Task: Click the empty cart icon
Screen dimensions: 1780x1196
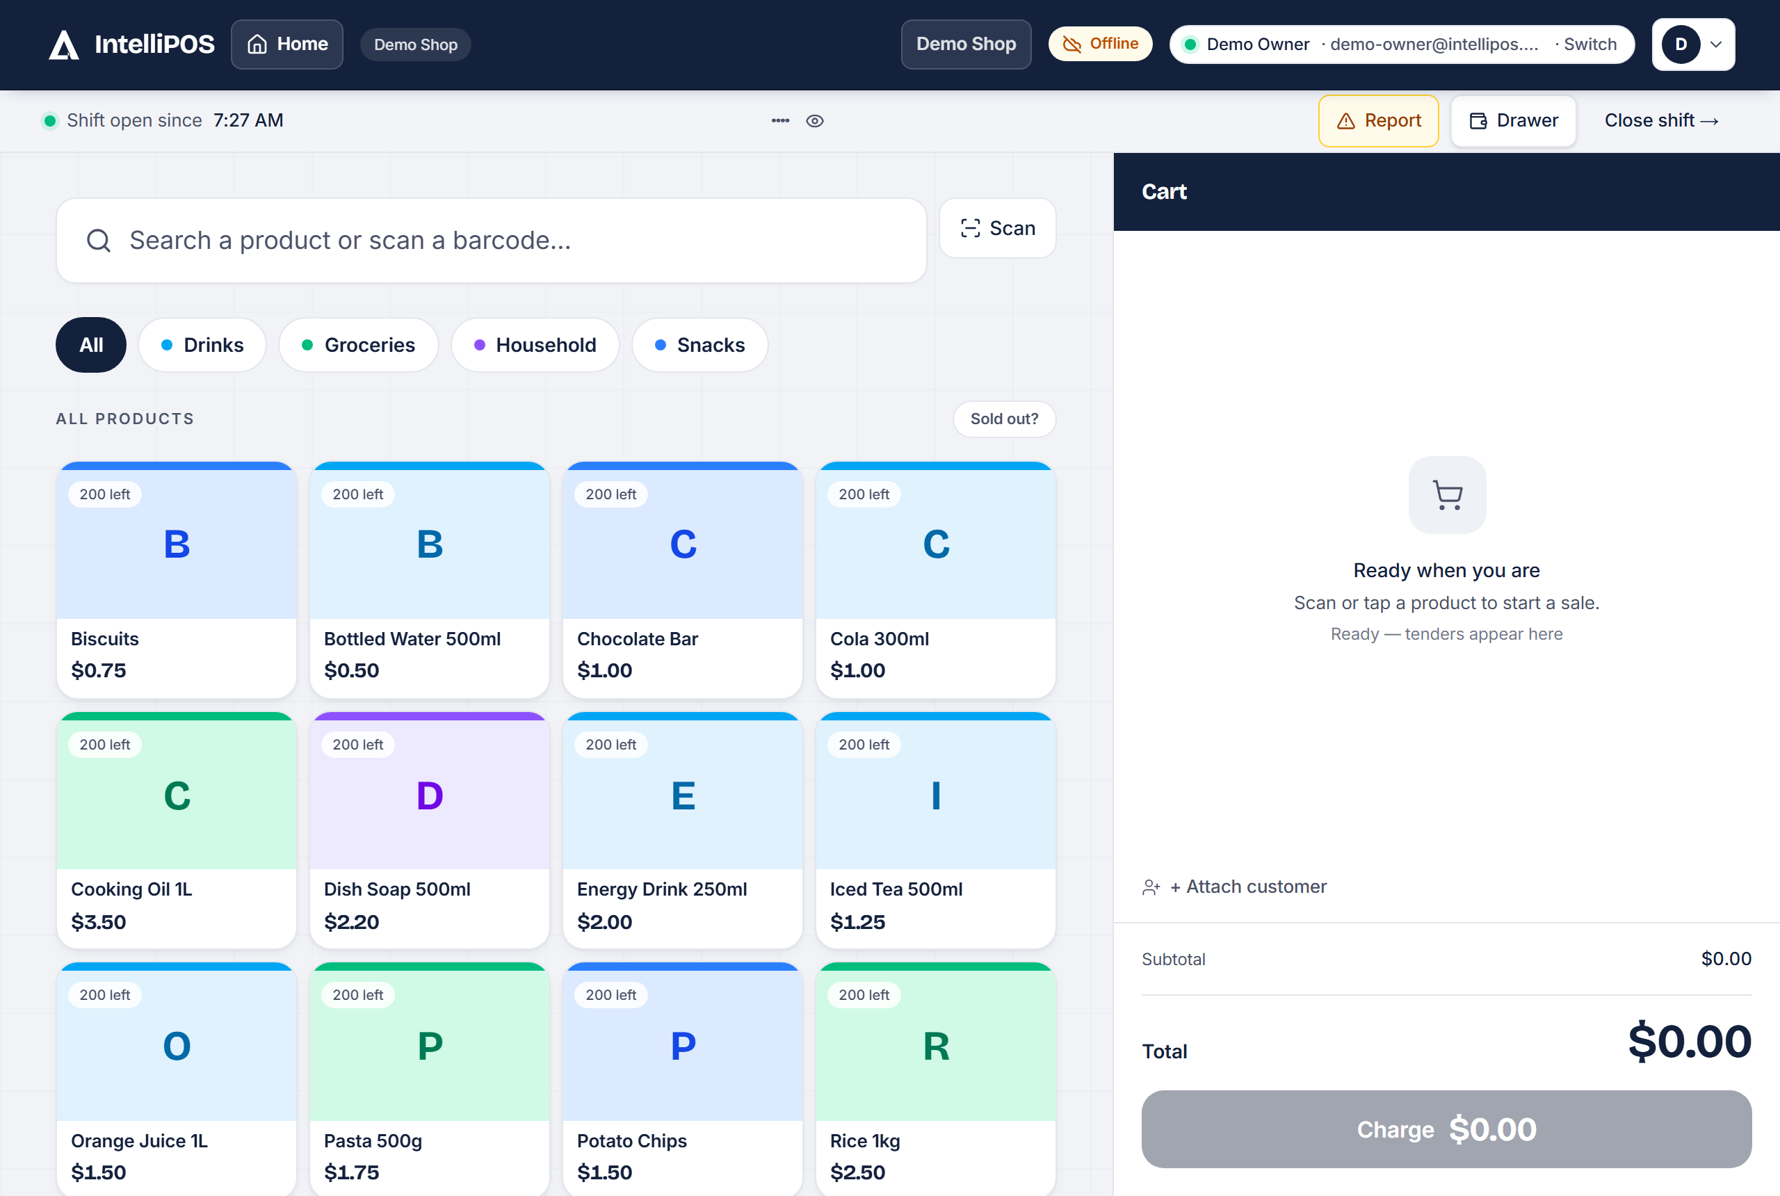Action: coord(1447,495)
